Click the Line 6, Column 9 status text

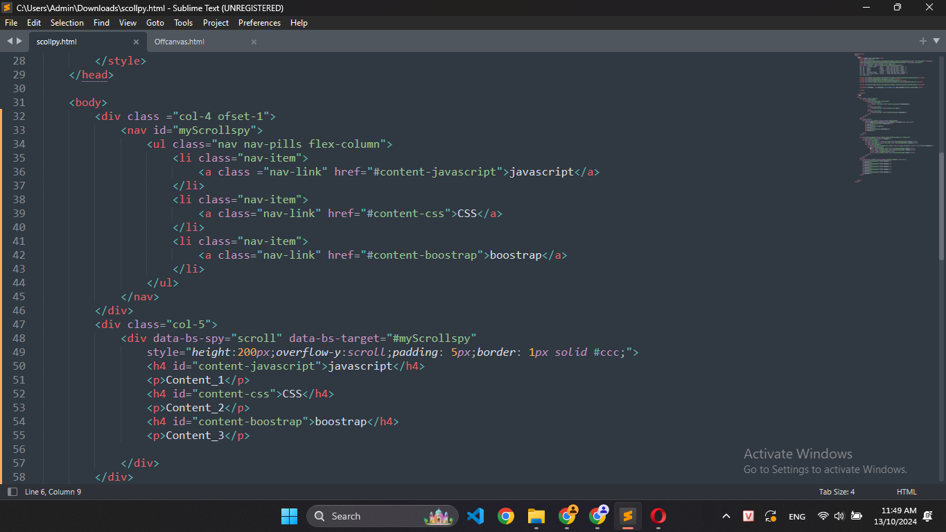[x=53, y=492]
